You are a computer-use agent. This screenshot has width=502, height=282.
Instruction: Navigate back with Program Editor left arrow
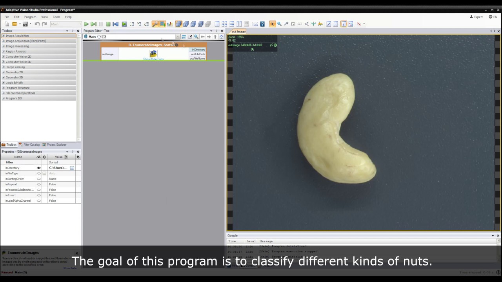(203, 37)
